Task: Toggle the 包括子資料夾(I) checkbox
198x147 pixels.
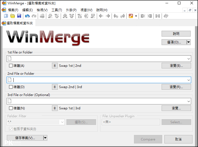Action: click(x=11, y=129)
